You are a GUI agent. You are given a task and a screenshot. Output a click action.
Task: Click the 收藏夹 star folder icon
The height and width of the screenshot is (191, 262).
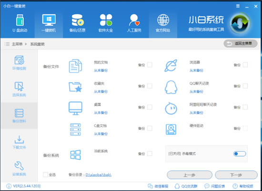tap(75, 87)
